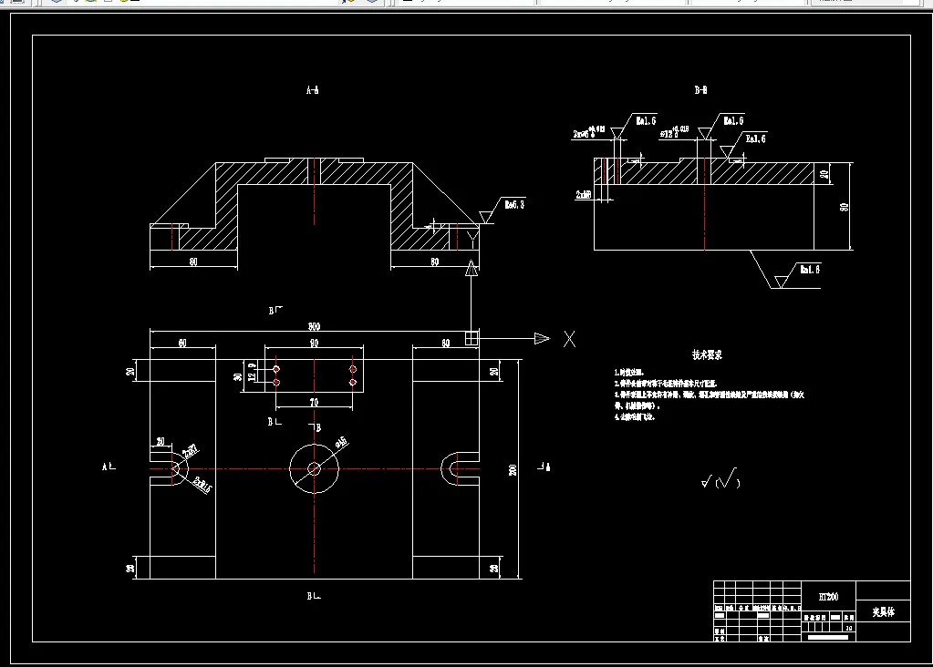
Task: Select the 2xφ6 tolerance label in B-B view
Action: tap(589, 132)
